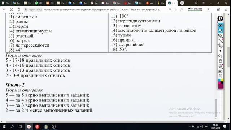Click the 'Часть 2' heading
This screenshot has width=231, height=130.
[x=15, y=85]
